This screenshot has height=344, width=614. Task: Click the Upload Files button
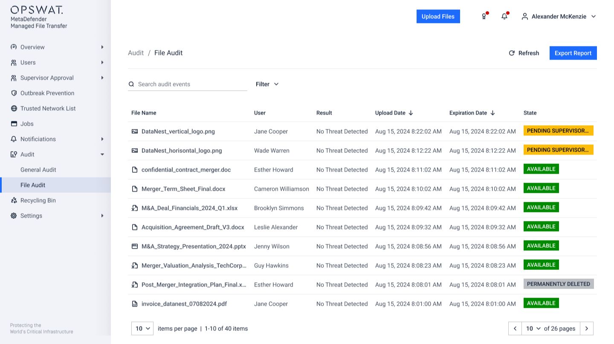[x=438, y=16]
